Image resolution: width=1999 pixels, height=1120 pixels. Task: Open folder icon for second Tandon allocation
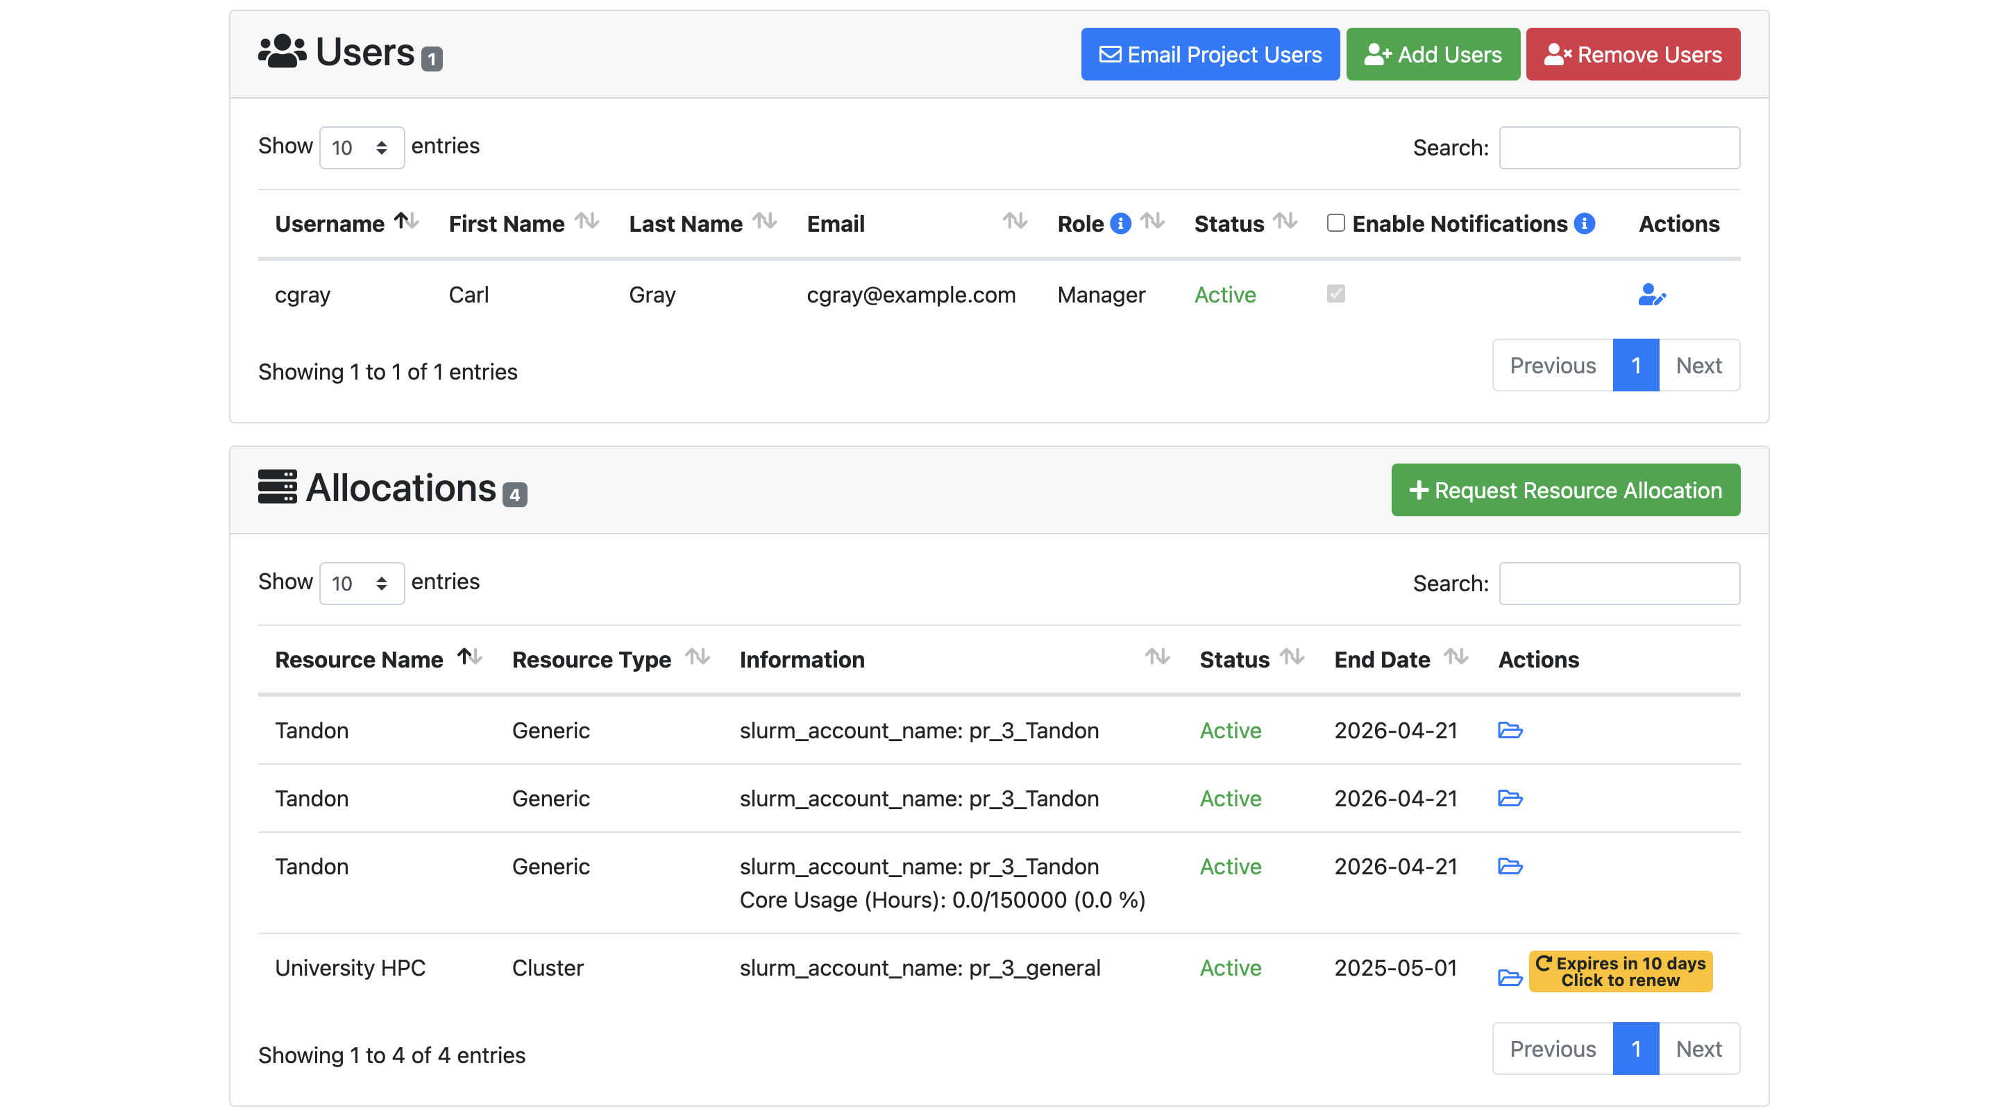click(1510, 798)
